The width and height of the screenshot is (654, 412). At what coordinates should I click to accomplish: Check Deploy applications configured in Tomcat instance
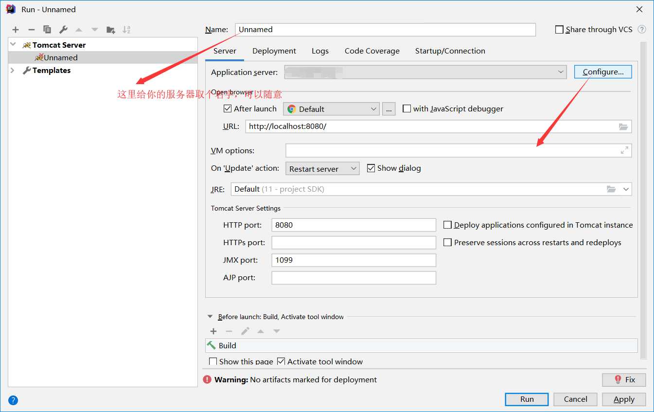448,225
